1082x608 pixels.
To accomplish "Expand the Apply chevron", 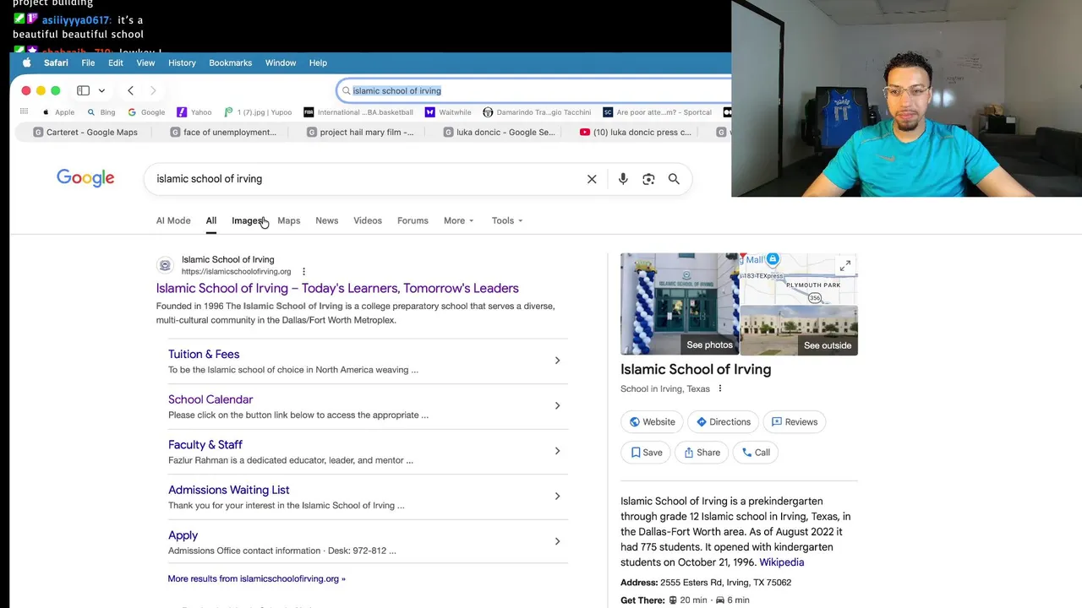I will click(557, 541).
